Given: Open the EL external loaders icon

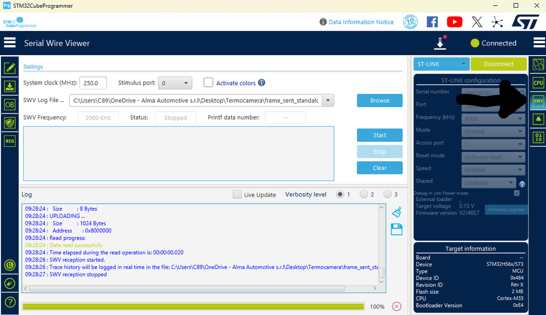Looking at the screenshot, I should point(10,265).
